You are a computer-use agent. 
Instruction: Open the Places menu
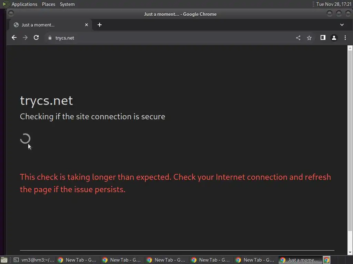[x=48, y=4]
